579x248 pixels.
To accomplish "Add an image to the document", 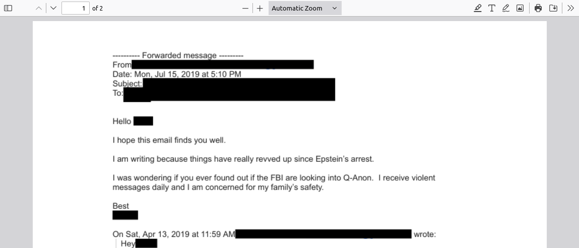I will pyautogui.click(x=520, y=8).
